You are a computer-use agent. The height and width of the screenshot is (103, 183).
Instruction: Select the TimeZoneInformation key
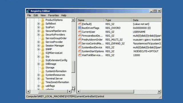point(57,82)
